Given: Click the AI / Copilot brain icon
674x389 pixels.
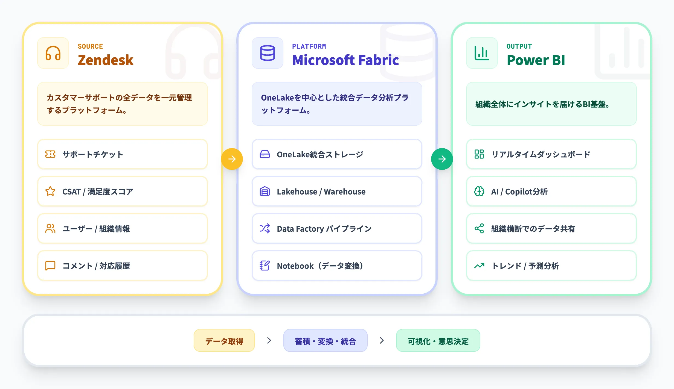Looking at the screenshot, I should point(479,191).
